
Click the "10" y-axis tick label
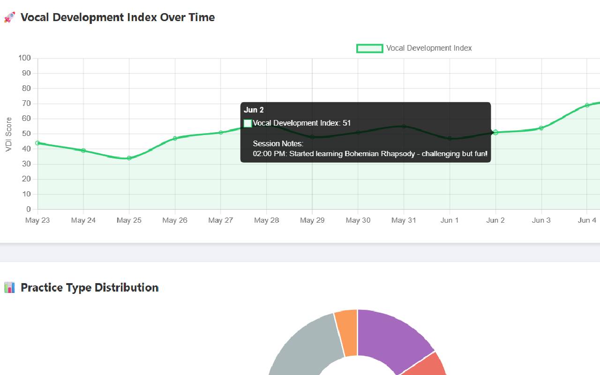point(27,194)
